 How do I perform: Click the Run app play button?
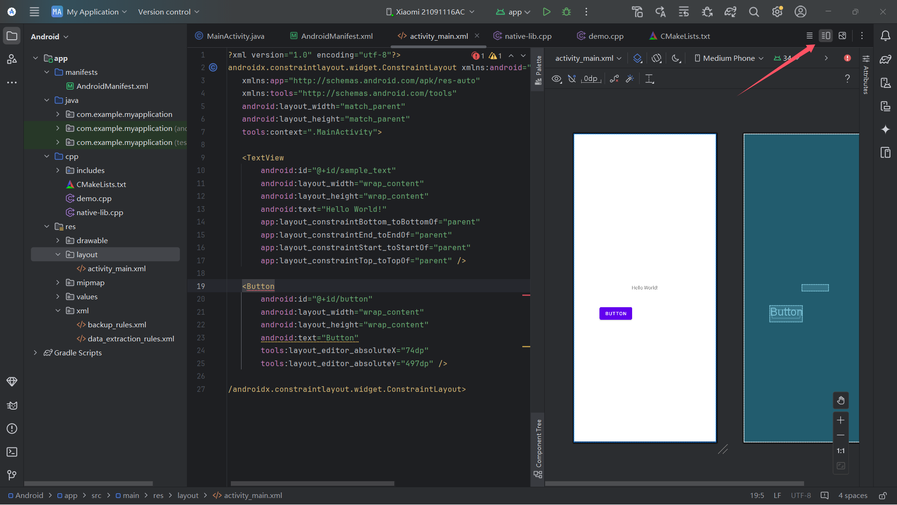546,12
